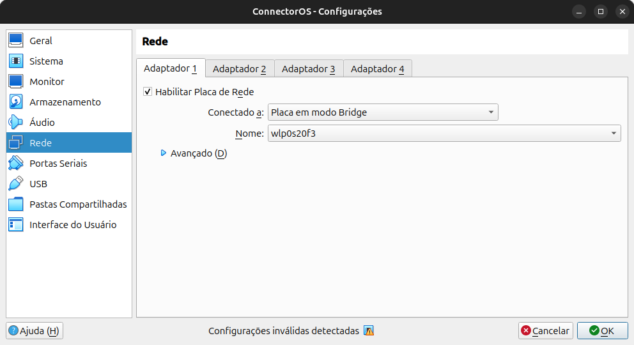Select the Sistema chip icon

point(16,61)
